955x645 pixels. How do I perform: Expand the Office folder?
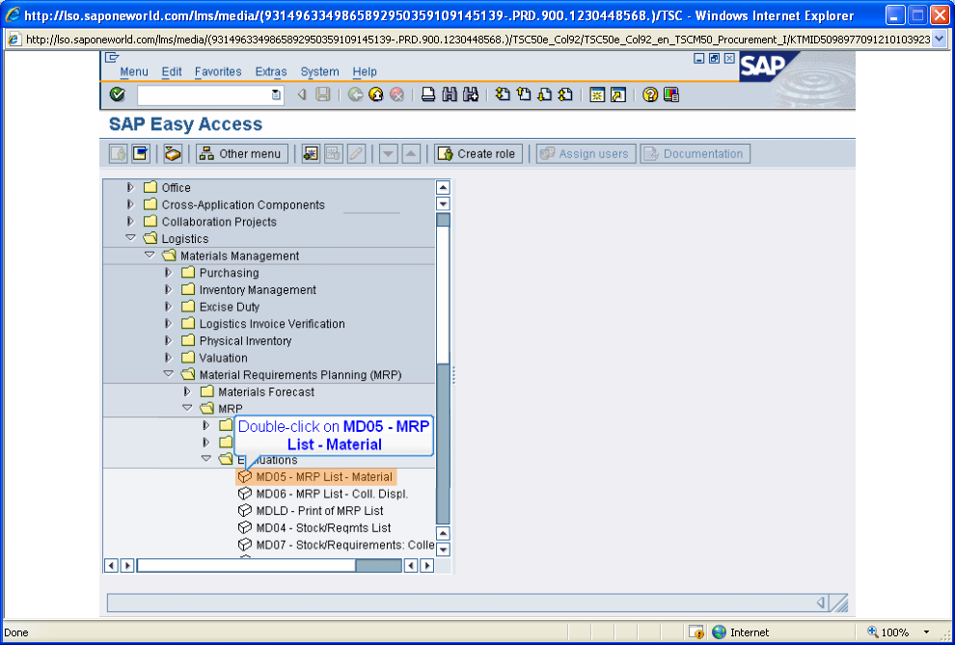point(130,187)
